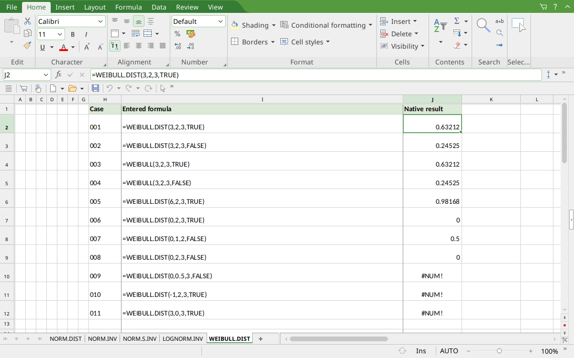Click the zoom slider handle
Screen dimensions: 574x358
pos(499,351)
